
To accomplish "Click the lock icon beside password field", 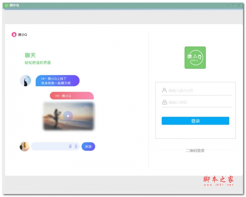I will pos(164,102).
